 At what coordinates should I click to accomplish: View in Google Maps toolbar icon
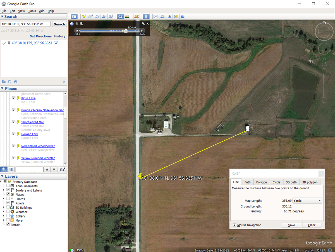(176, 16)
